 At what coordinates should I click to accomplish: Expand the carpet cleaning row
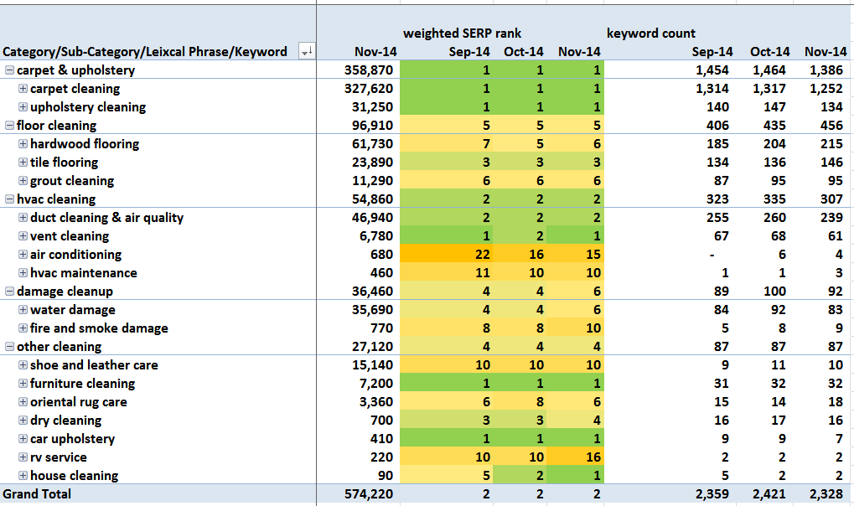[x=23, y=89]
